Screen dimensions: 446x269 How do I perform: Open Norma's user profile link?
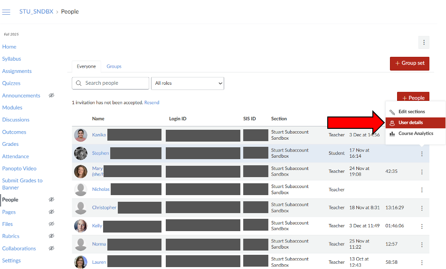(x=99, y=244)
